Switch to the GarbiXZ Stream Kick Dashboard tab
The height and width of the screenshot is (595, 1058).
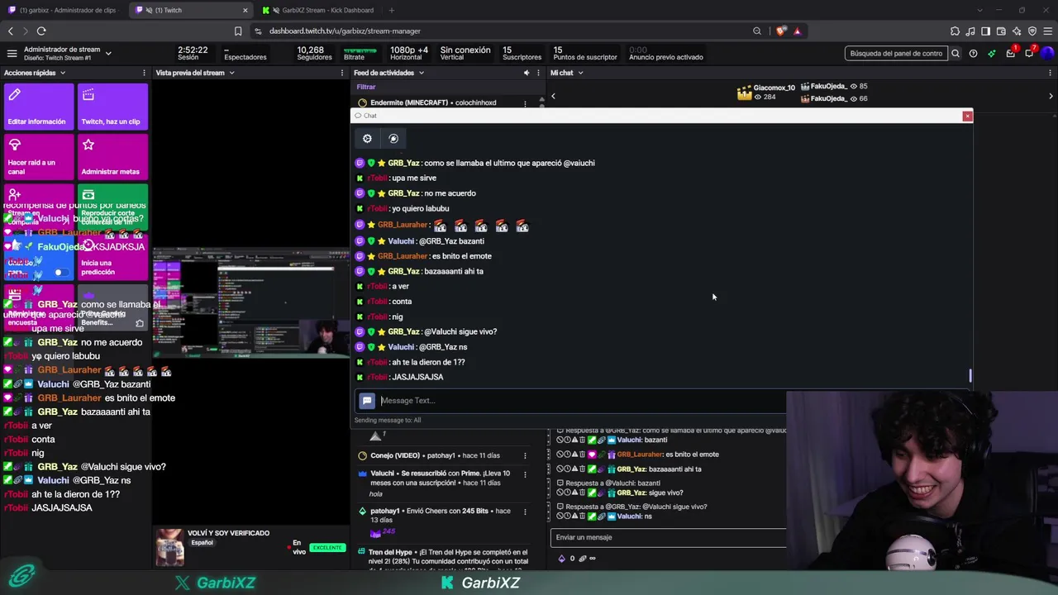[x=321, y=10]
